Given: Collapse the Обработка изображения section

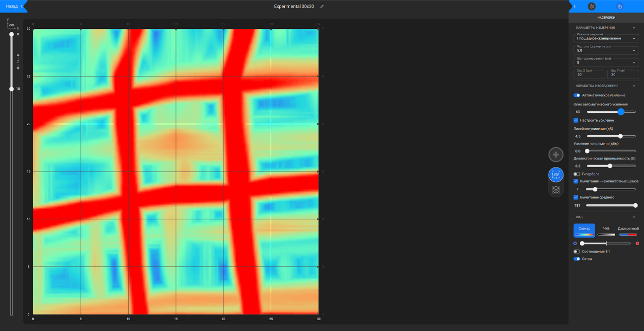Looking at the screenshot, I should click(634, 86).
